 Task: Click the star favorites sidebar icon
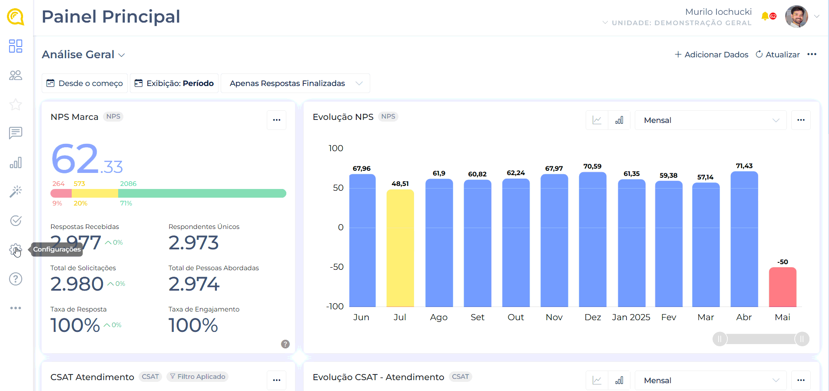[16, 104]
